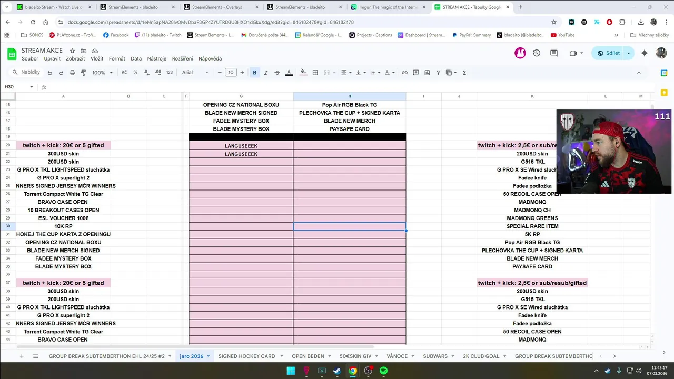
Task: Open cell borders options
Action: pos(315,73)
